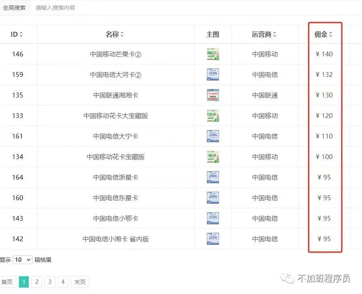Select name 中国电信小湘卡 省内版
Image resolution: width=362 pixels, height=294 pixels.
pos(116,239)
